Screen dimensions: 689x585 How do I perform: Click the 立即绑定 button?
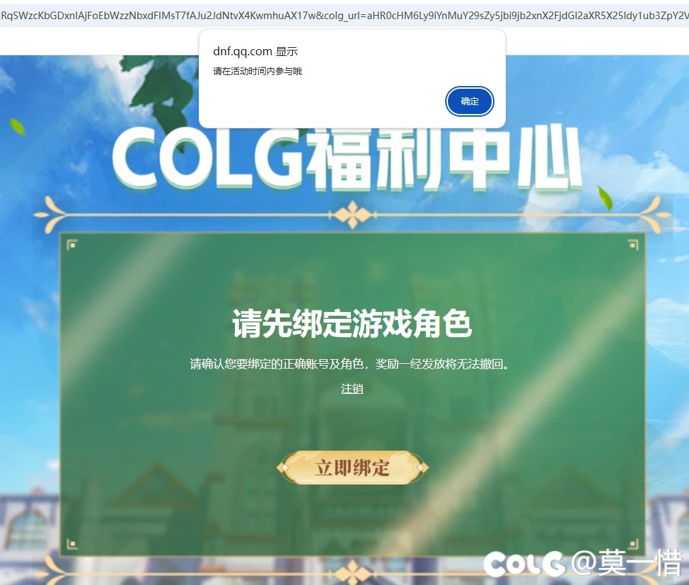[x=352, y=468]
